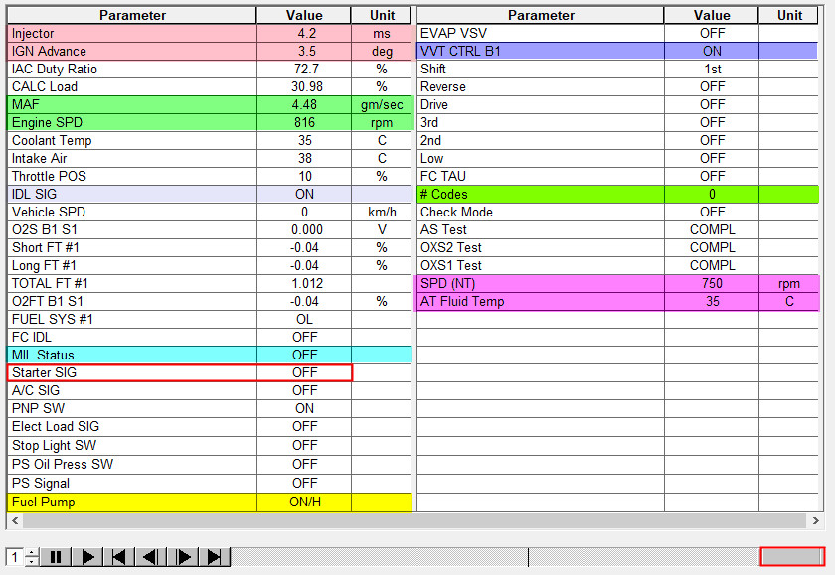
Task: Jump to the last recorded frame
Action: point(214,557)
